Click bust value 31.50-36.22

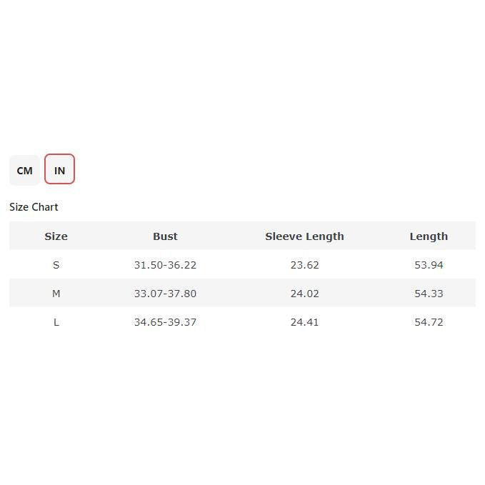165,265
